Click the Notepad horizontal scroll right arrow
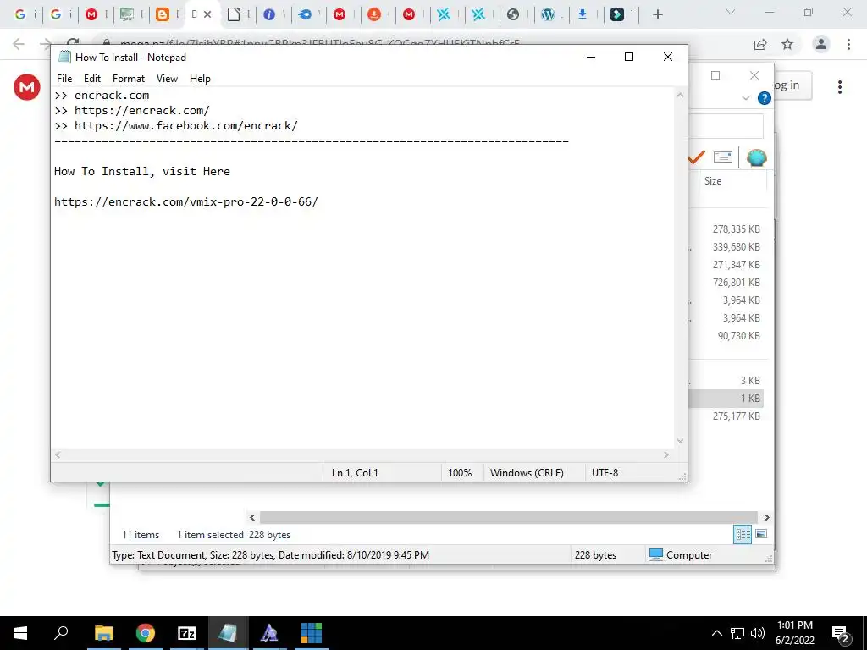This screenshot has width=867, height=650. (666, 454)
